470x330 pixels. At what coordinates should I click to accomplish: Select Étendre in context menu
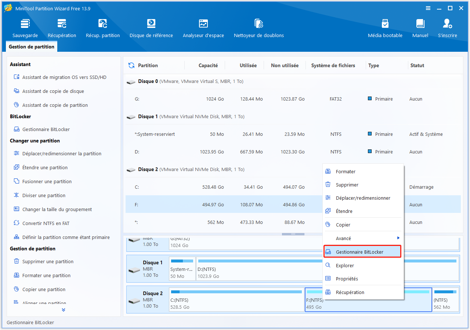pyautogui.click(x=363, y=211)
